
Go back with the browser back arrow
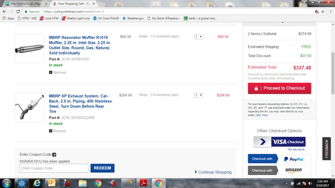coord(5,11)
